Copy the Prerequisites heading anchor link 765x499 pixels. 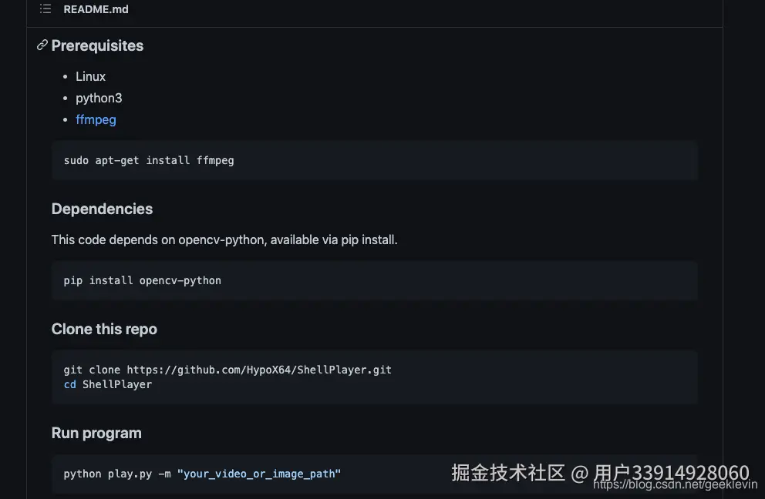click(x=42, y=45)
